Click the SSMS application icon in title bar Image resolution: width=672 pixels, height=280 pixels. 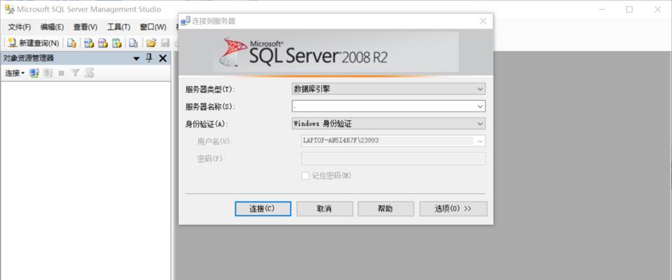click(x=9, y=9)
